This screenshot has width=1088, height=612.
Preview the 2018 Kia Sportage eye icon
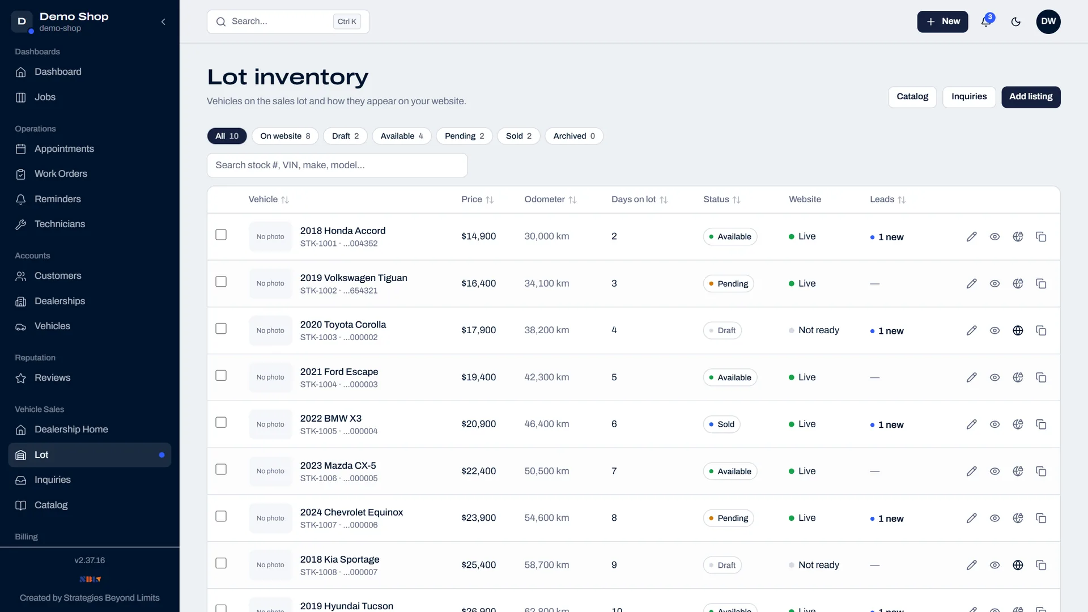(x=994, y=565)
